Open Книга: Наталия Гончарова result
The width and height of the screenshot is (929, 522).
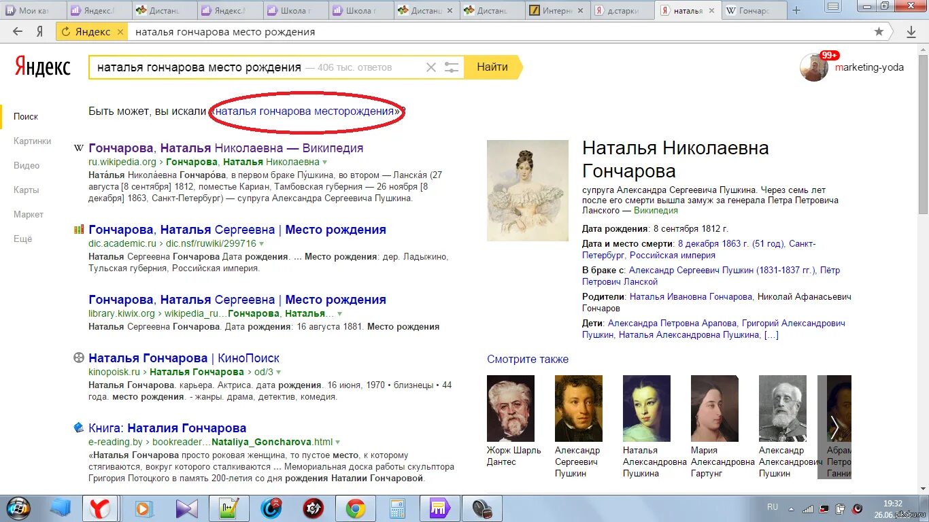click(x=167, y=428)
